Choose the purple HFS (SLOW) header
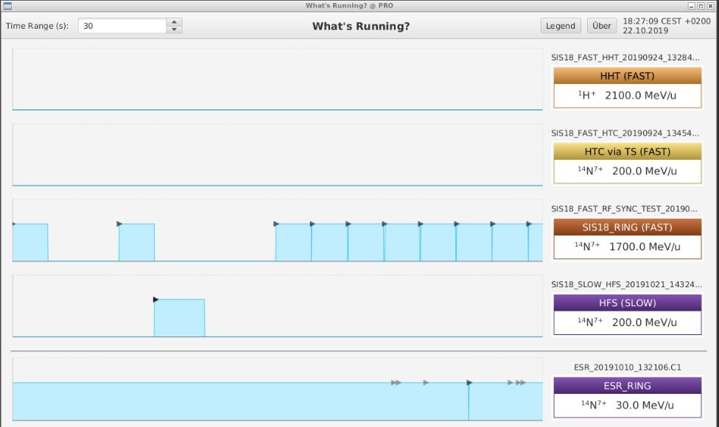Viewport: 719px width, 427px height. pos(627,303)
